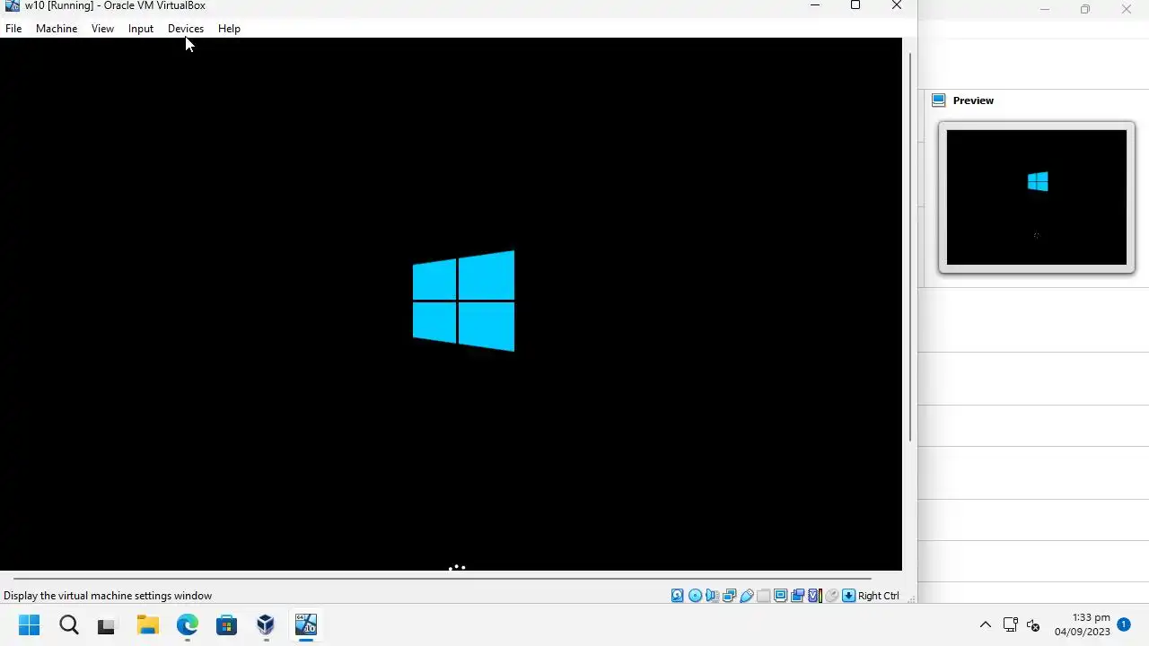Click the VM window vertical scrollbar

click(911, 247)
